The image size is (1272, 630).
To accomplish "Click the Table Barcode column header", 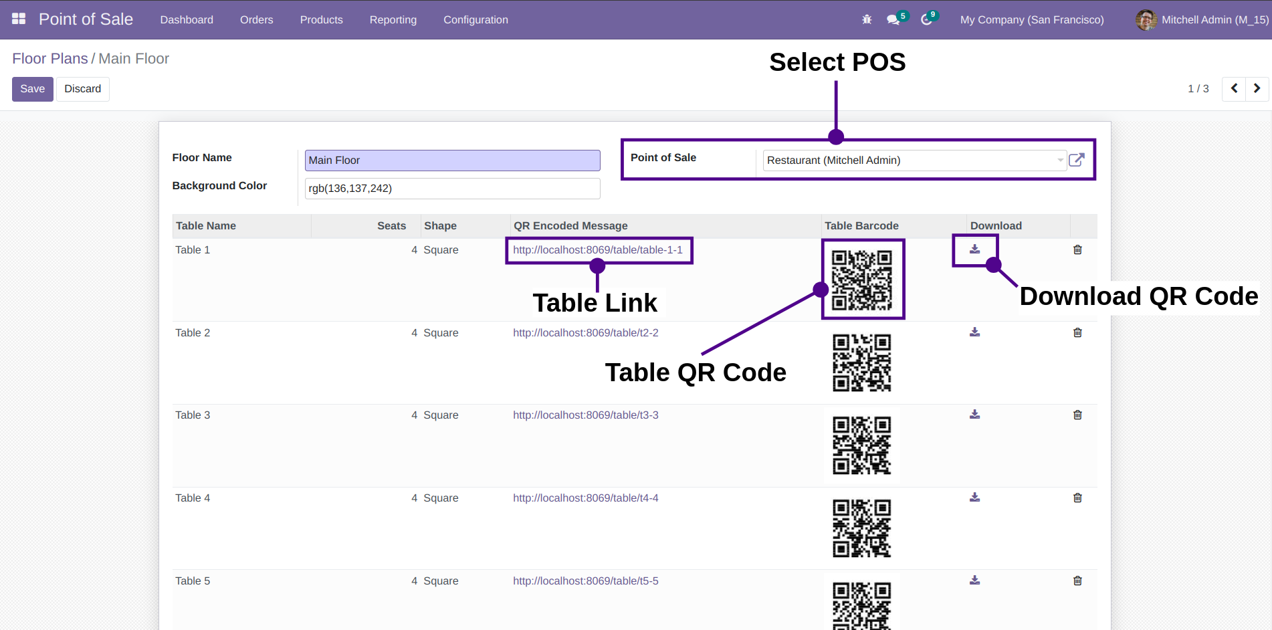I will (893, 226).
